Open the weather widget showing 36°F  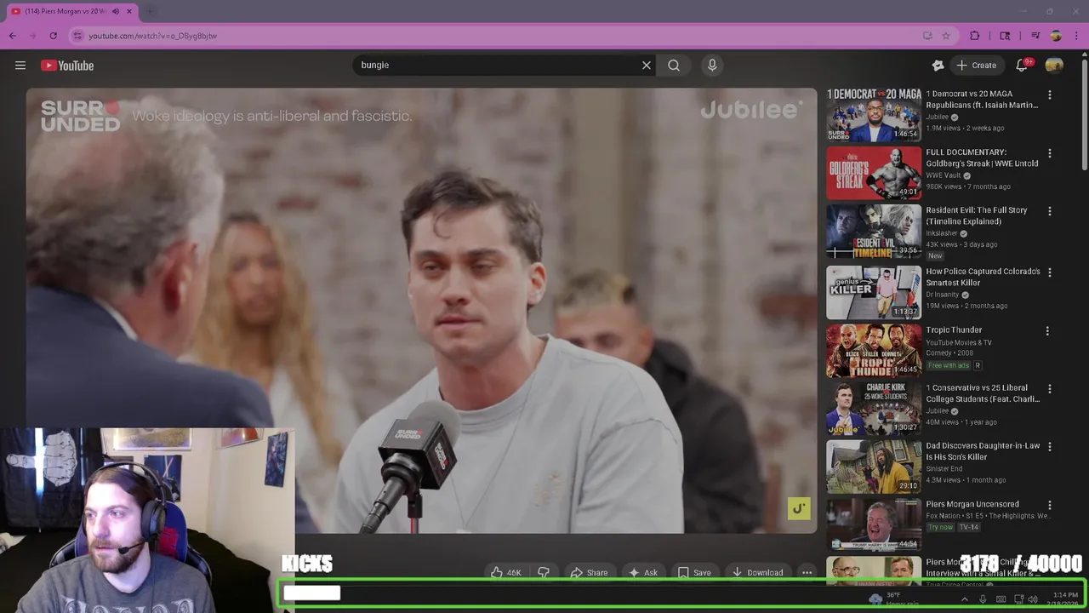click(x=893, y=599)
